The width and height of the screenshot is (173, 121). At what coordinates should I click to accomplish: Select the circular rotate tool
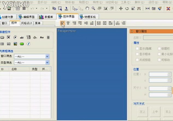pos(127,8)
